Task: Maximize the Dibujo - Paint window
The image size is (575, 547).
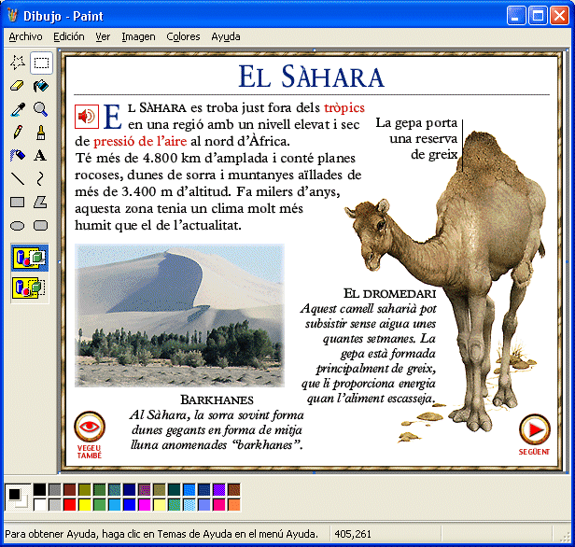Action: [538, 16]
